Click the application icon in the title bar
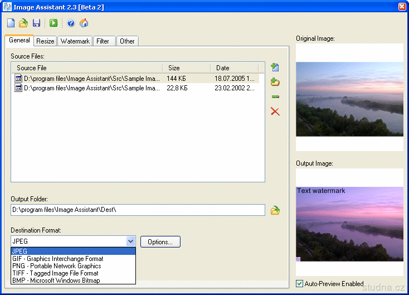The image size is (409, 295). point(7,7)
